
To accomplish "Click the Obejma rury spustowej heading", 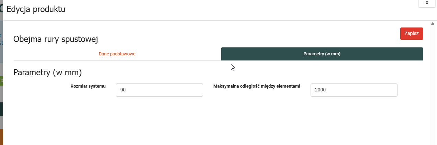I will click(56, 40).
